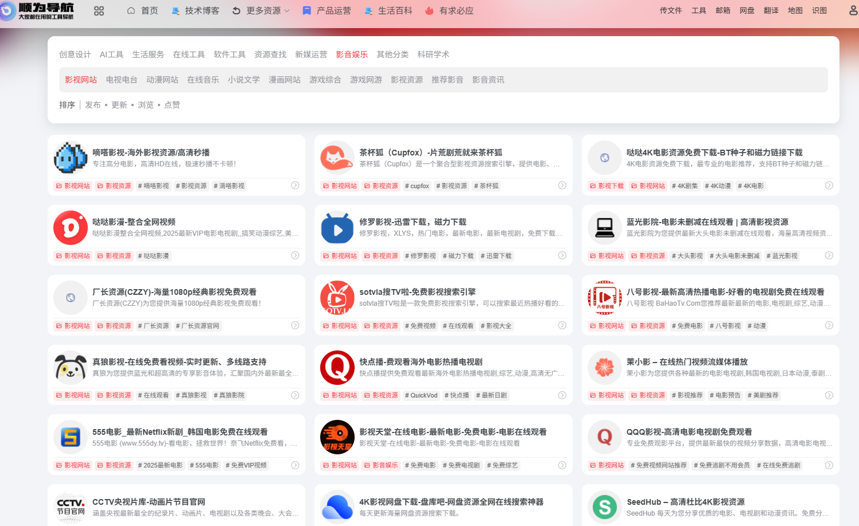
Task: Sort results by 浏览
Action: [146, 105]
